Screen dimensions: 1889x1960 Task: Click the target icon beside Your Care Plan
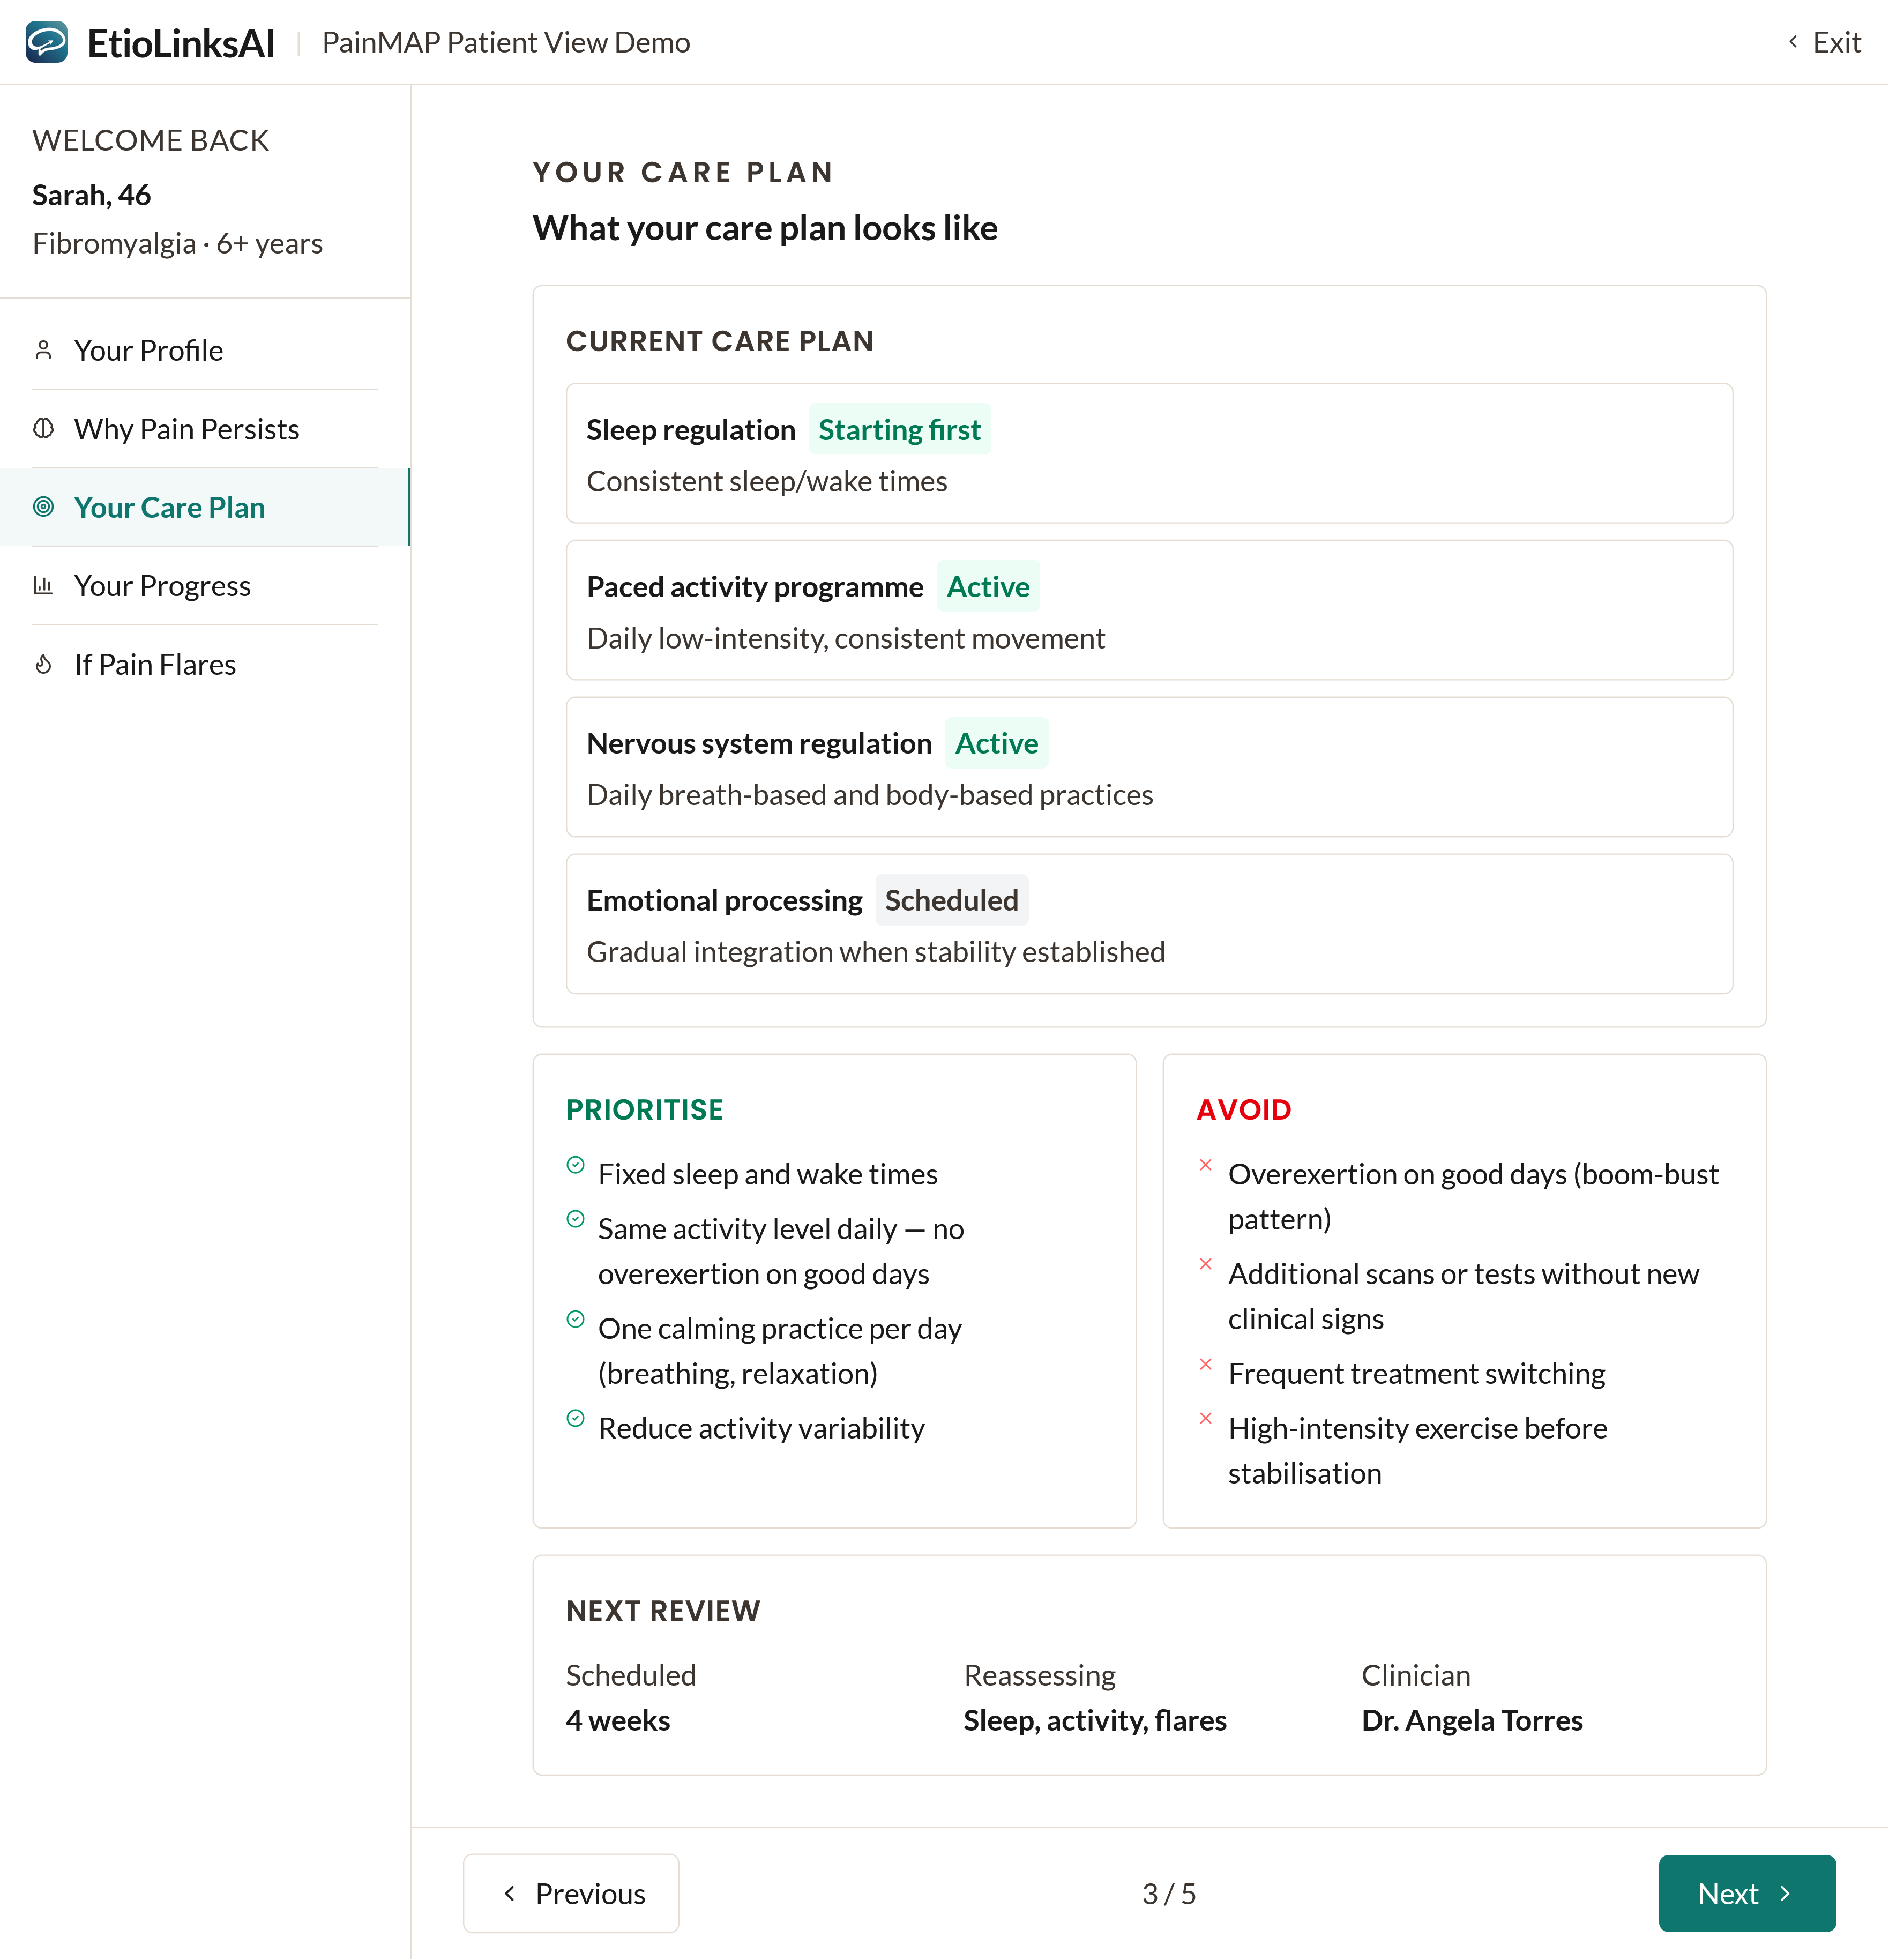pyautogui.click(x=43, y=507)
